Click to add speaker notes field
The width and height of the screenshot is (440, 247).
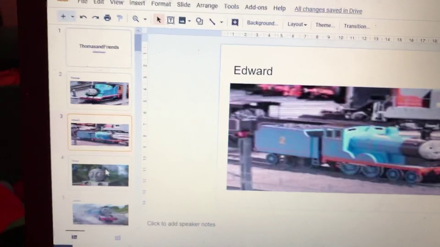181,224
